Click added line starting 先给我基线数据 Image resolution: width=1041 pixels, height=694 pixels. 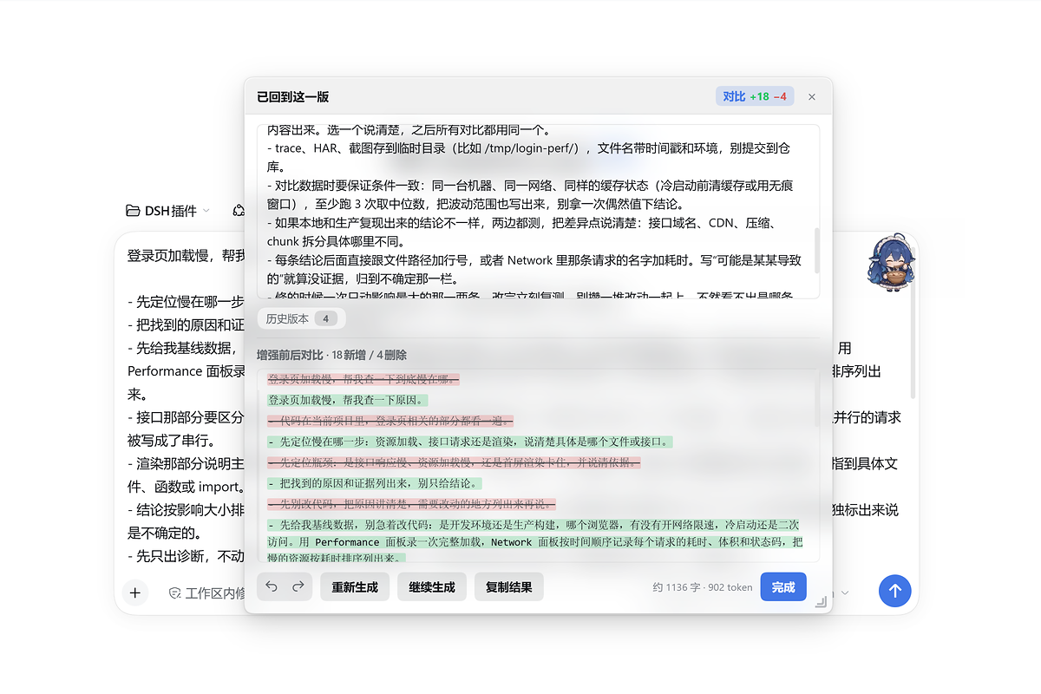coord(536,540)
